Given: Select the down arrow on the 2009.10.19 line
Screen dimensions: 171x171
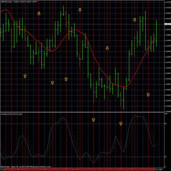Looking at the screenshot, I should tap(135, 20).
